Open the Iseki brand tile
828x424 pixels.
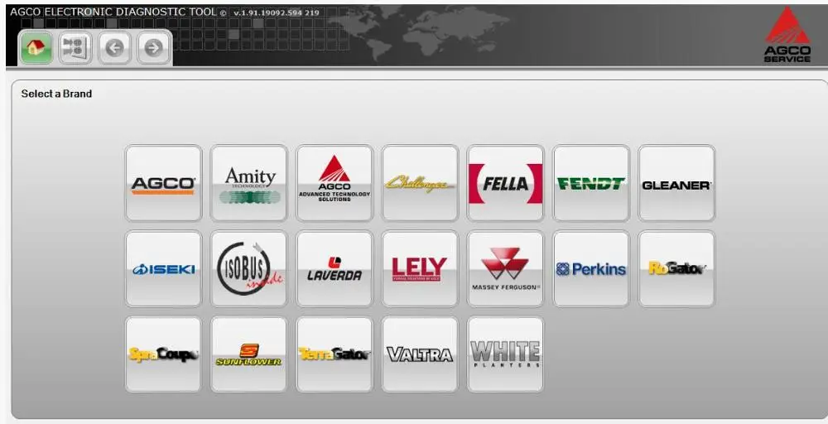(164, 269)
